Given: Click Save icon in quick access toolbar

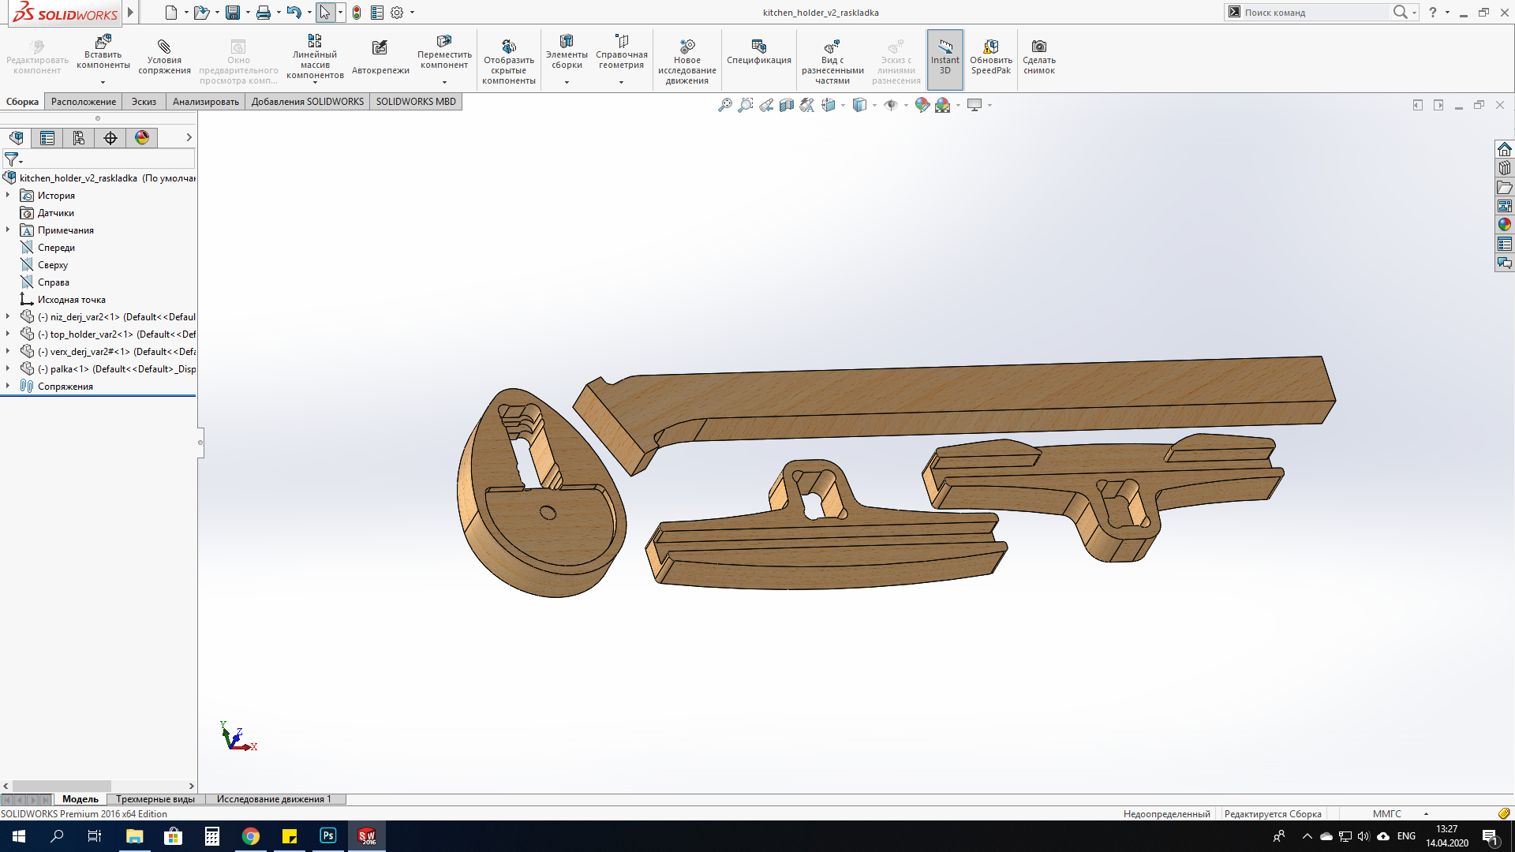Looking at the screenshot, I should 233,13.
